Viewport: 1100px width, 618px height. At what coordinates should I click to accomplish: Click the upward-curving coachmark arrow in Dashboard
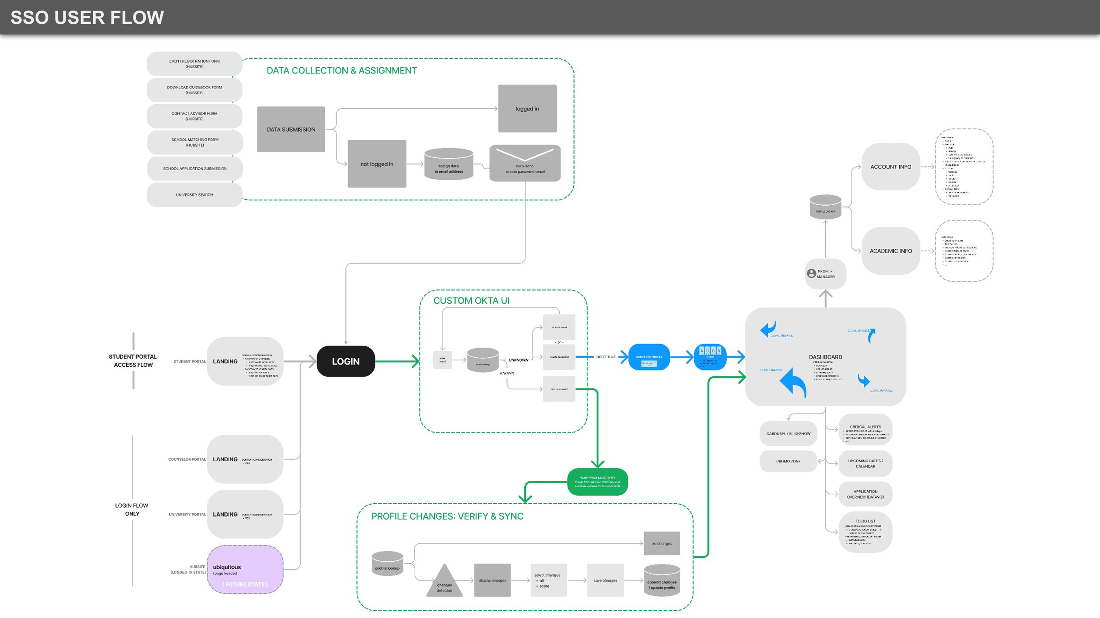[x=871, y=335]
